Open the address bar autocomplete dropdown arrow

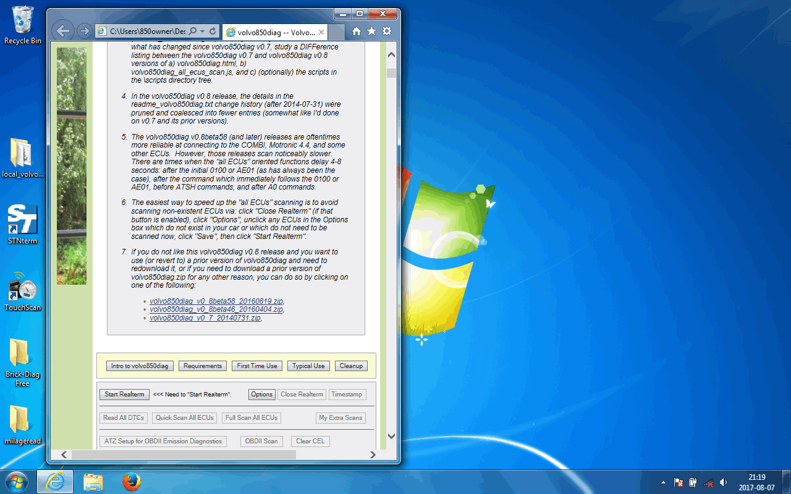click(202, 31)
